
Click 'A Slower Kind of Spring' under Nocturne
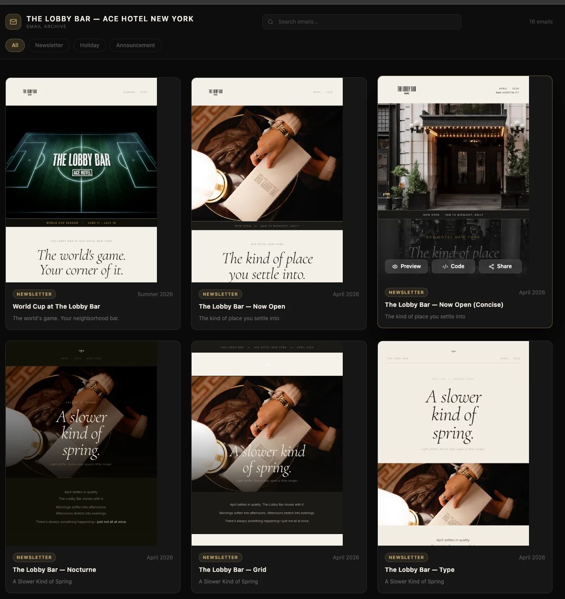pyautogui.click(x=42, y=582)
